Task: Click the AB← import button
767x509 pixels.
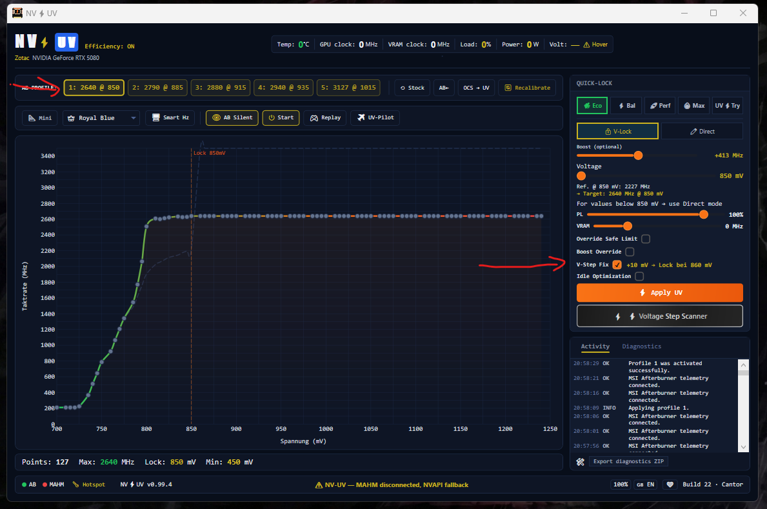Action: click(444, 88)
